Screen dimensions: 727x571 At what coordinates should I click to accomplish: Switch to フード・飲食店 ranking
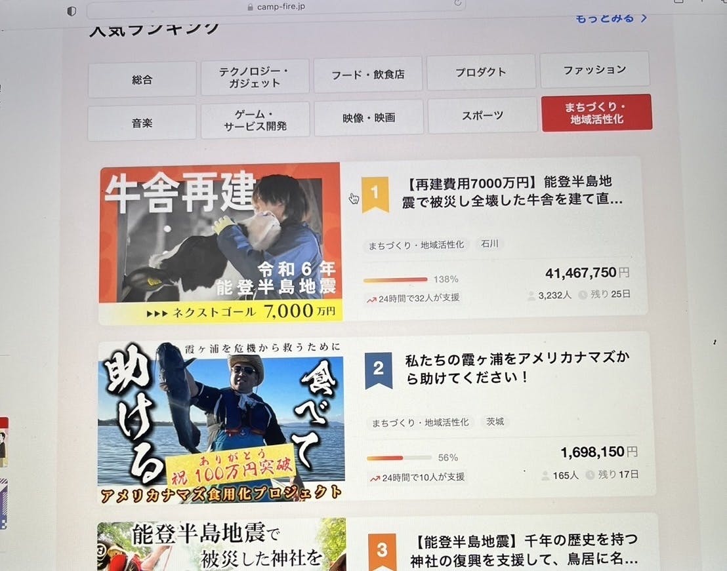[368, 74]
